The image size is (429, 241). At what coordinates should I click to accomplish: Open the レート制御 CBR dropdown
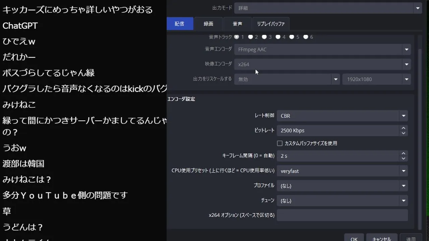coord(342,116)
